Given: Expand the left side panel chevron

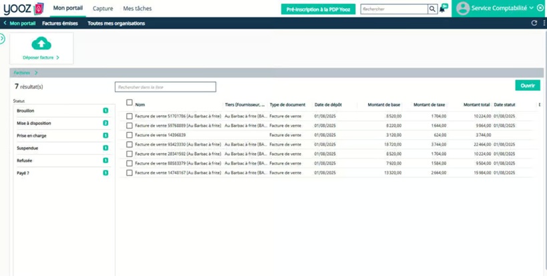Looking at the screenshot, I should 2,39.
